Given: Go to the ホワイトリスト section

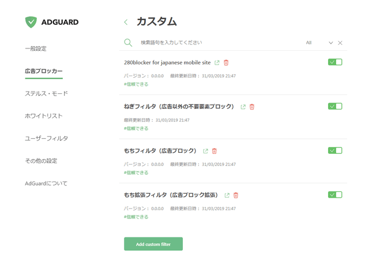Looking at the screenshot, I should (x=44, y=116).
